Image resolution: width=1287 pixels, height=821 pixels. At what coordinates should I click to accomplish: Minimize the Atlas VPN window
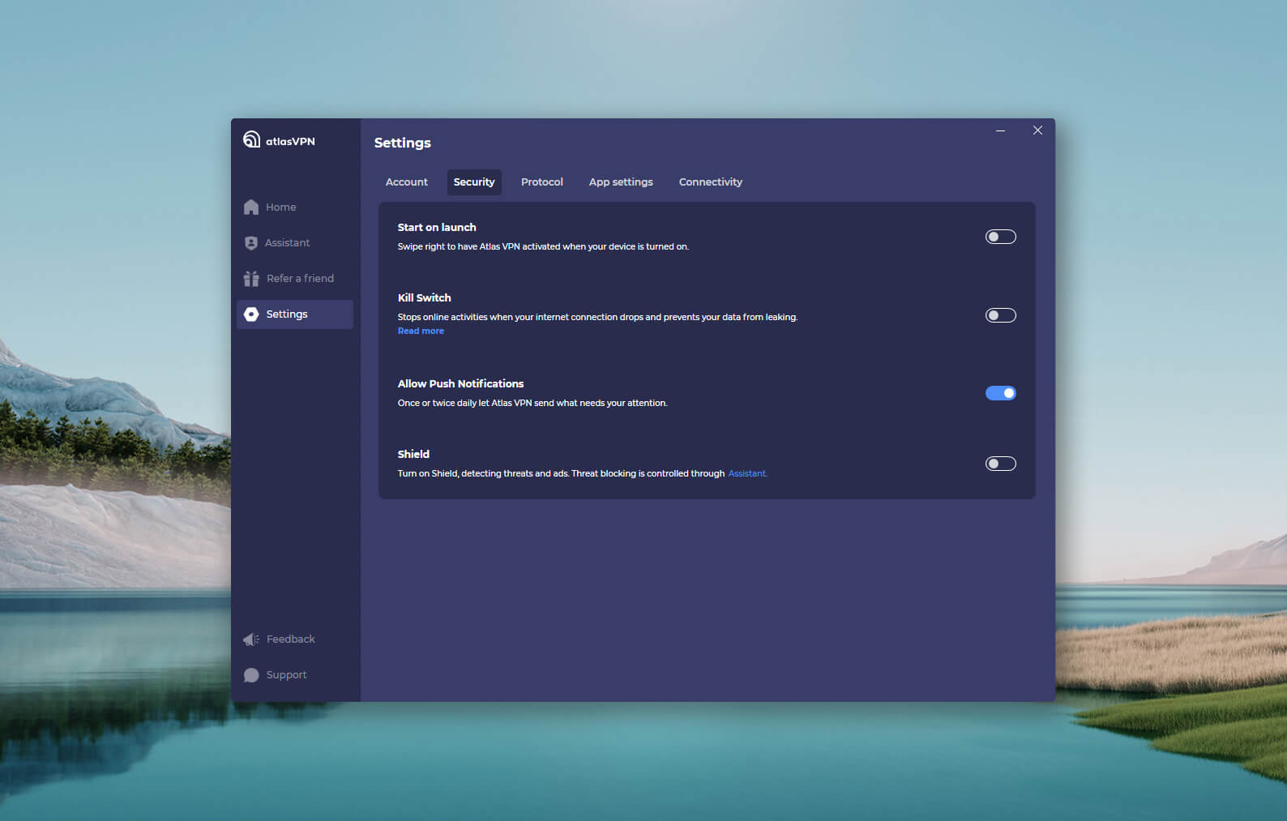coord(1001,130)
